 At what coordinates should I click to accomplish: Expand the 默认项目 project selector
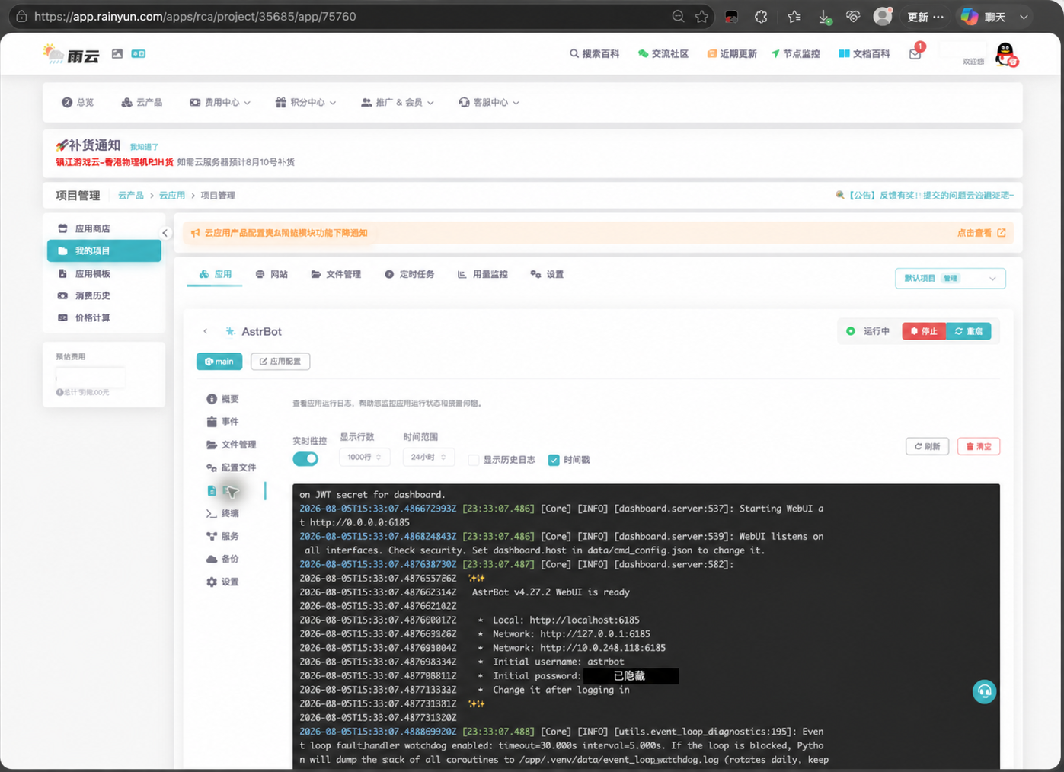point(951,279)
